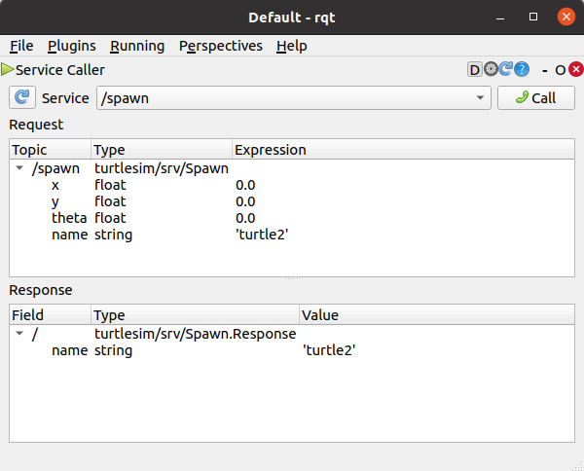Undock the Service Caller panel using O button

pos(561,70)
